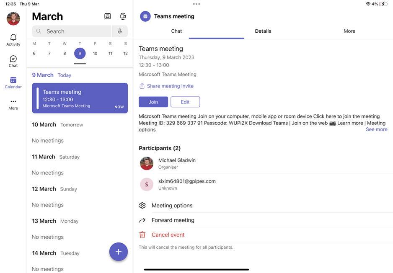Screen dimensions: 393x273
Task: Expand description with See more
Action: [376, 129]
